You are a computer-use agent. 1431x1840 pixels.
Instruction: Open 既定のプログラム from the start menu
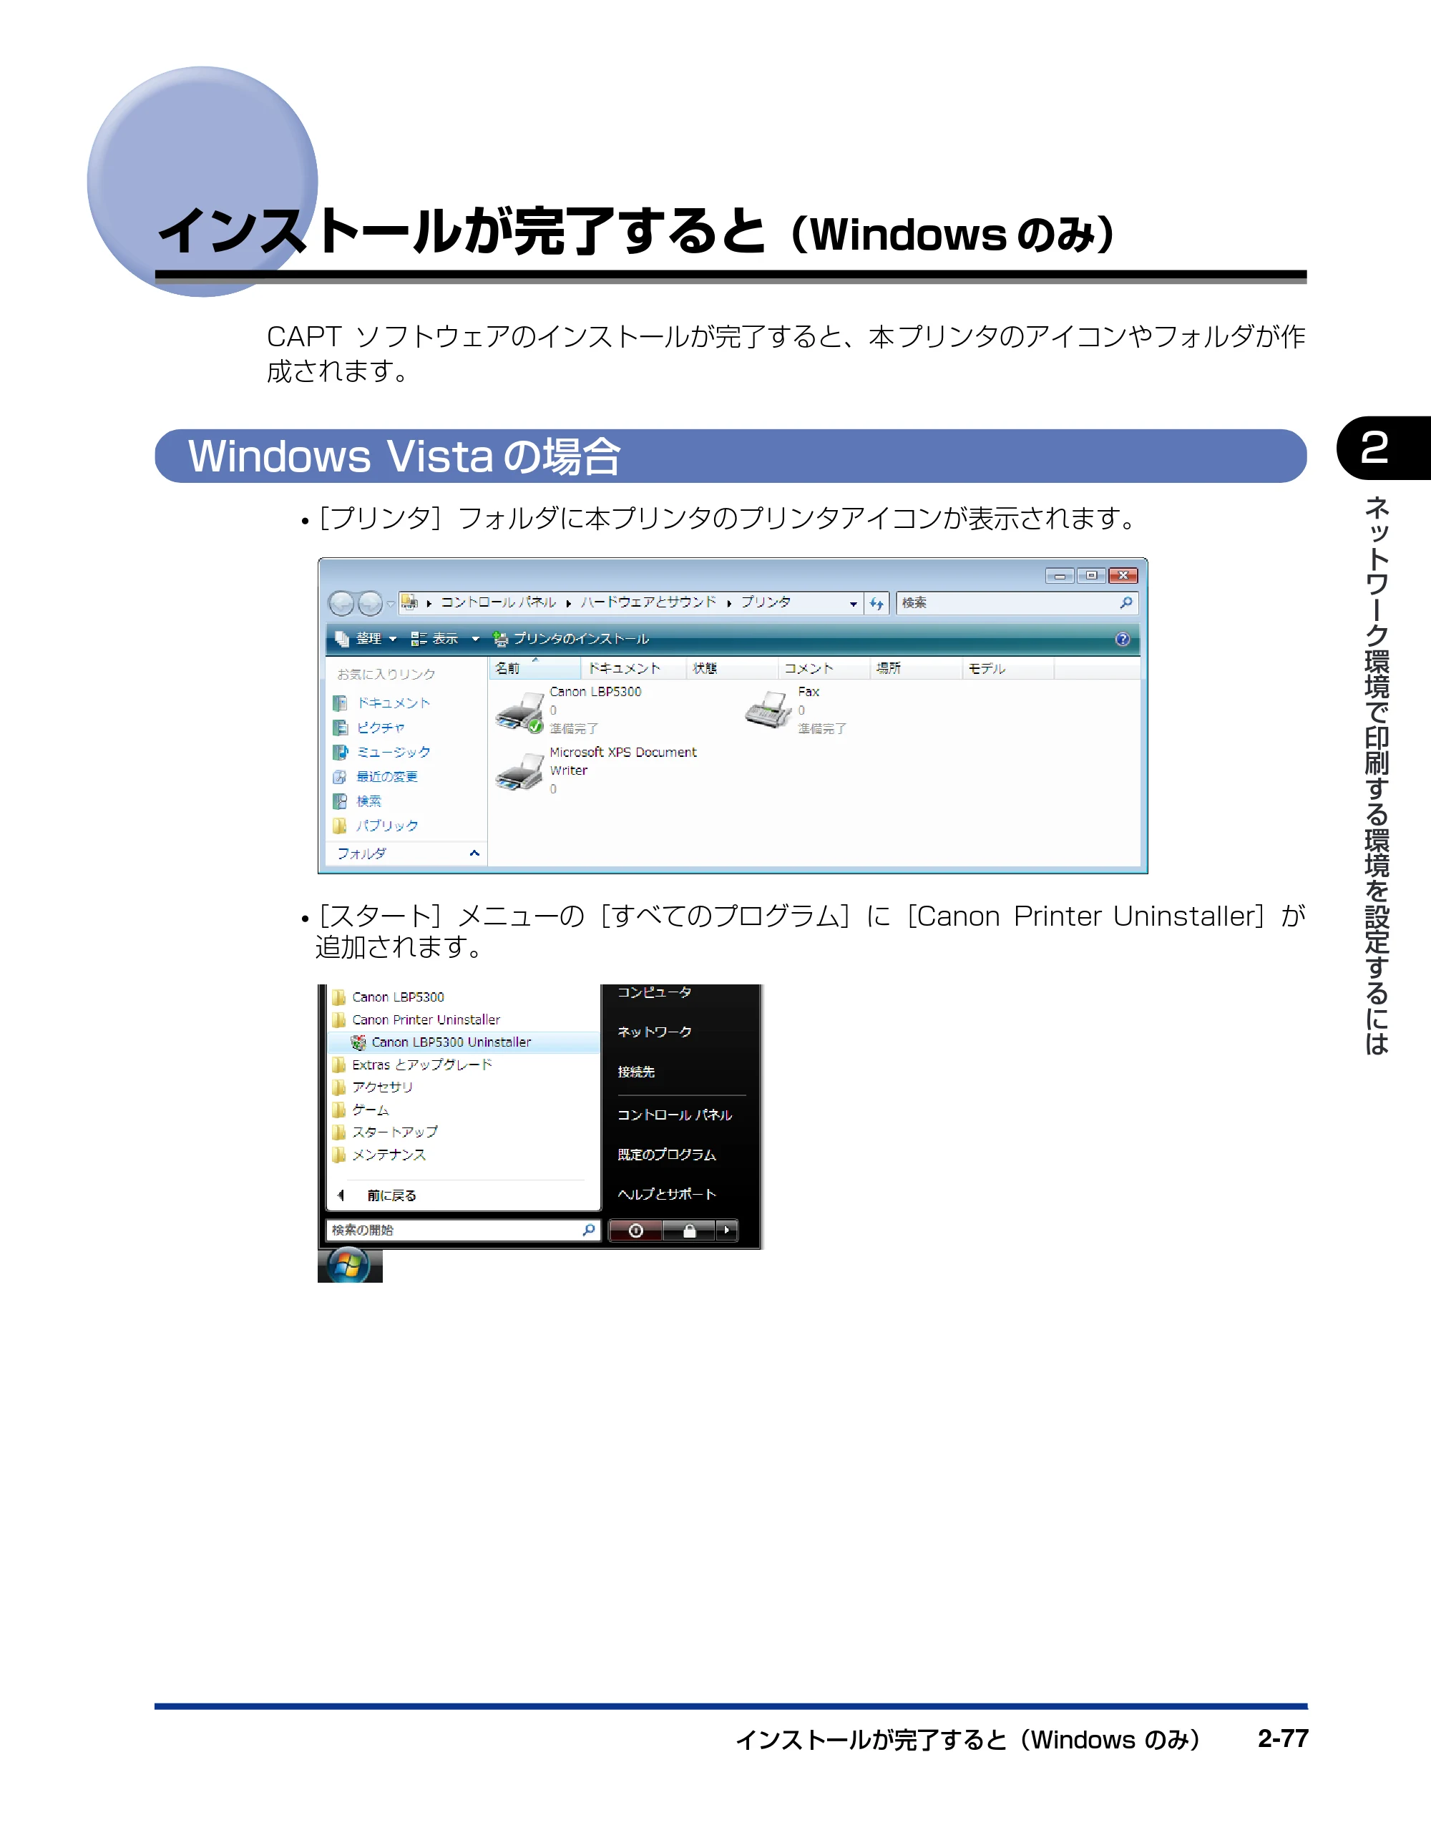coord(667,1155)
